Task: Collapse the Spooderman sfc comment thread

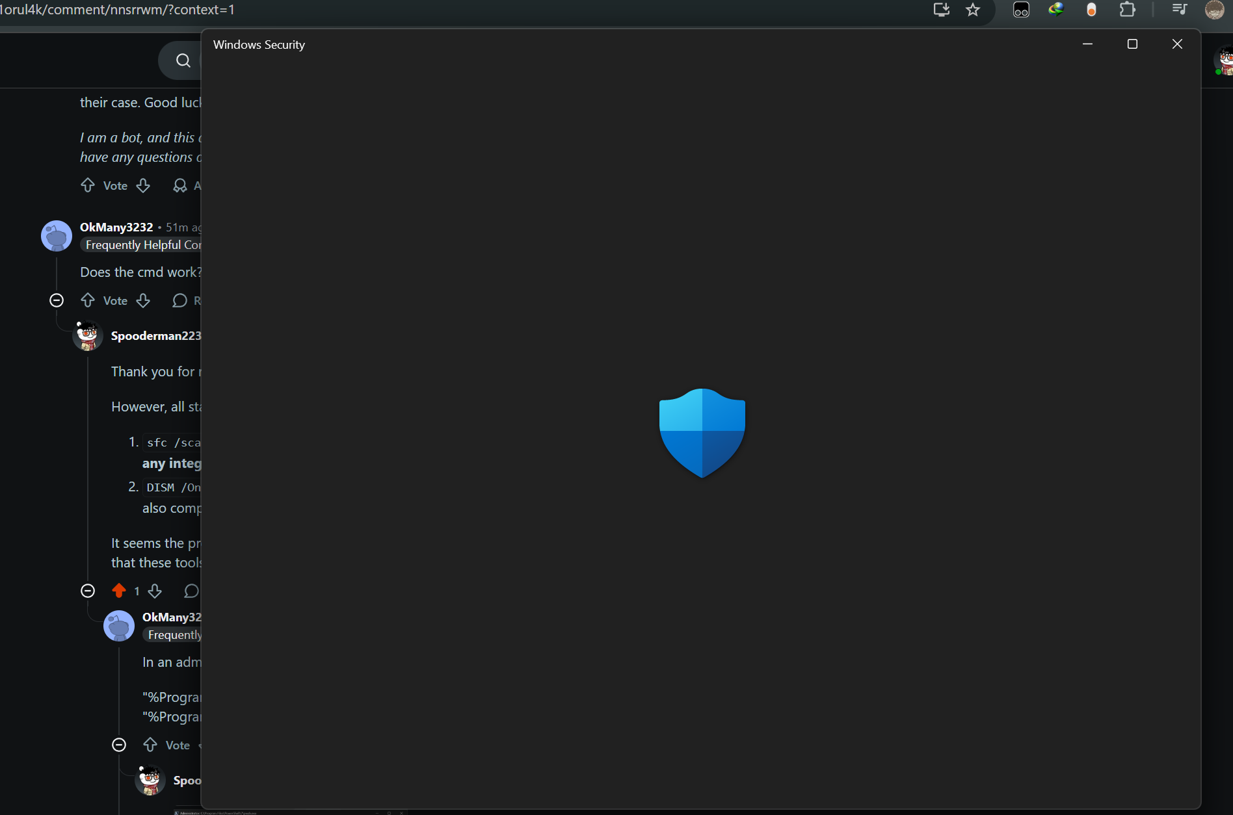Action: [x=88, y=591]
